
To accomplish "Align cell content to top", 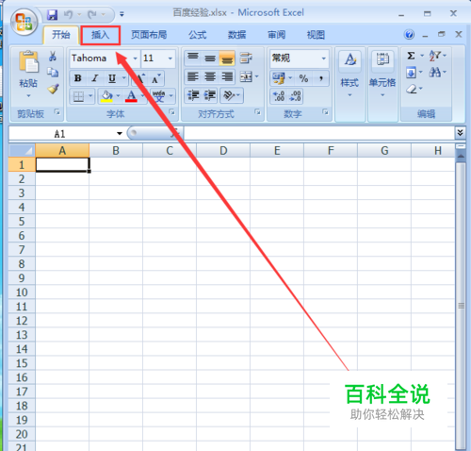I will coord(193,58).
